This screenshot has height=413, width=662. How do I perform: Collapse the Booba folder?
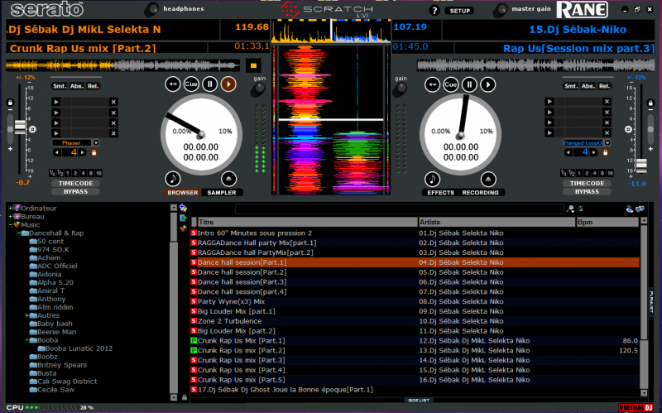tap(29, 339)
